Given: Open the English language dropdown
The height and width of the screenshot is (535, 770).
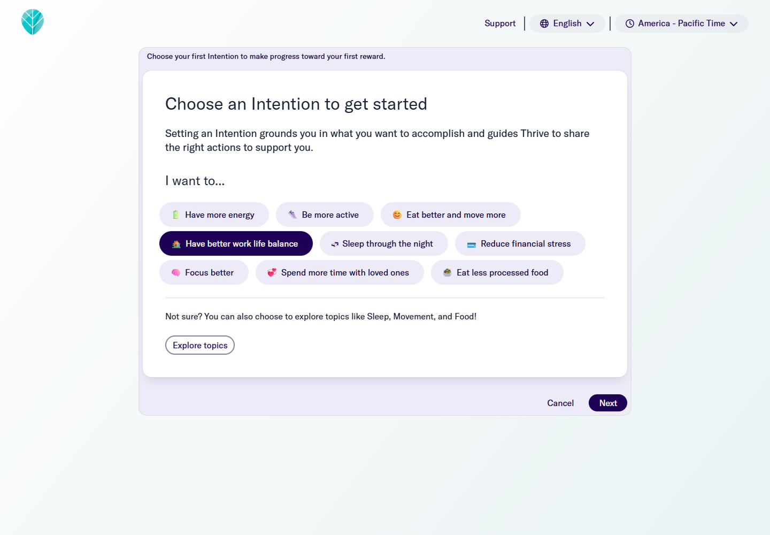Looking at the screenshot, I should tap(567, 23).
